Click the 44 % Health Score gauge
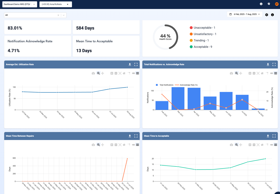The width and height of the screenshot is (280, 194). [x=165, y=37]
